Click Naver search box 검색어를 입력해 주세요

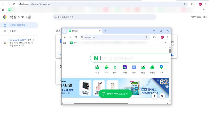pos(130,58)
